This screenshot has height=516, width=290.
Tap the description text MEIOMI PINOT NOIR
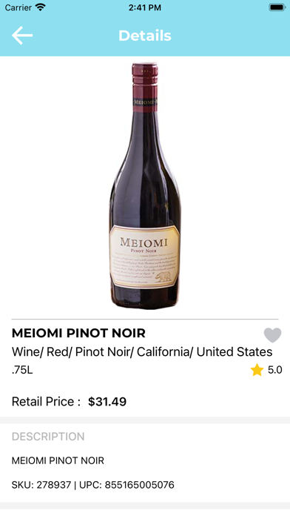(x=58, y=460)
